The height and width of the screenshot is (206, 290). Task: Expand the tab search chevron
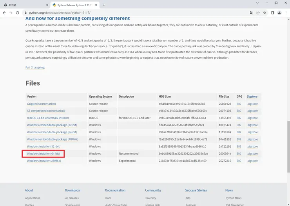coord(257,3)
